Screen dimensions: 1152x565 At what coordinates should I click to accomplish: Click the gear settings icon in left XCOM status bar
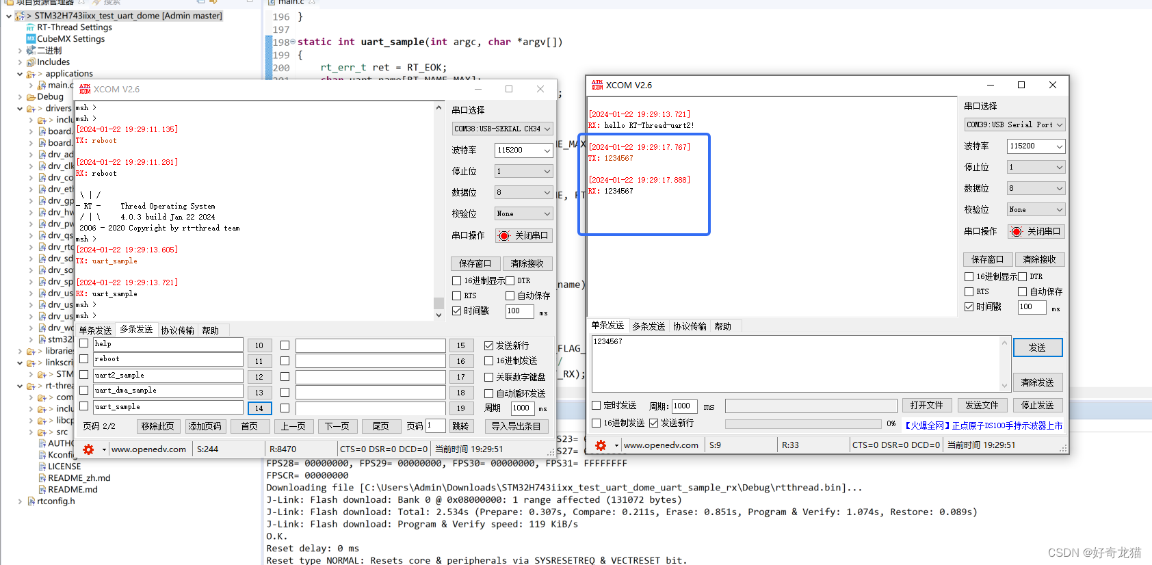pyautogui.click(x=88, y=449)
